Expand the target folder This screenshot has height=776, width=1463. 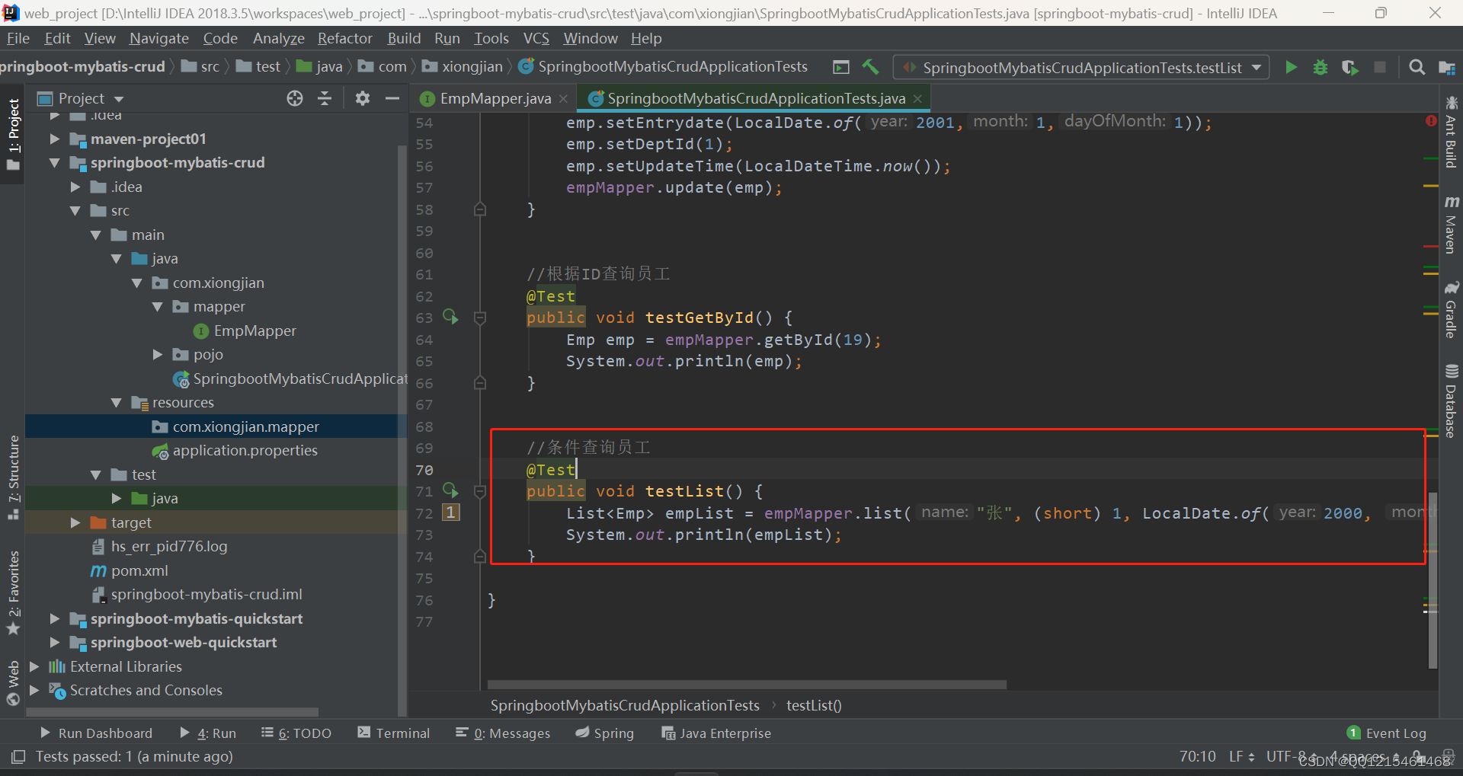click(x=75, y=522)
